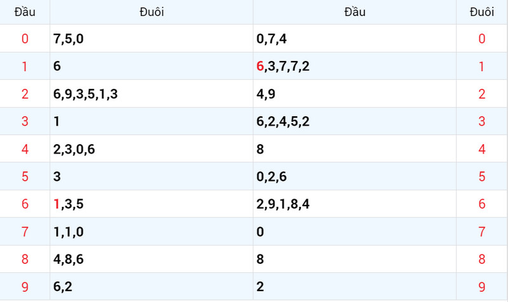Click the red 9 in right Đuôi column

click(x=482, y=287)
